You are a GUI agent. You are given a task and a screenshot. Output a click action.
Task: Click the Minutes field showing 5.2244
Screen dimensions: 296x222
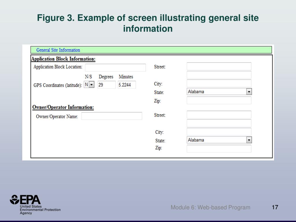click(x=127, y=85)
